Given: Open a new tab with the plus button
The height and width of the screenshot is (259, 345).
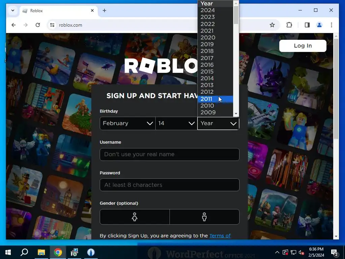Looking at the screenshot, I should (x=104, y=10).
